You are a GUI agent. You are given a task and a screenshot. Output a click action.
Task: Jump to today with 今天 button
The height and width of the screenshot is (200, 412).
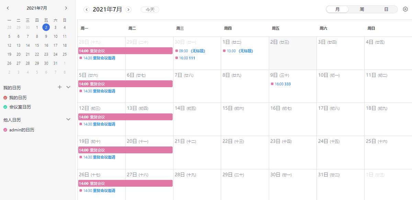(150, 10)
